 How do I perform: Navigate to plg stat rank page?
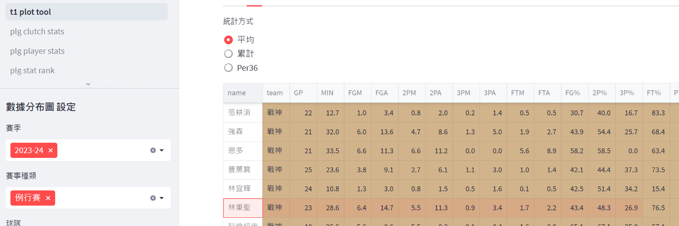pyautogui.click(x=33, y=71)
